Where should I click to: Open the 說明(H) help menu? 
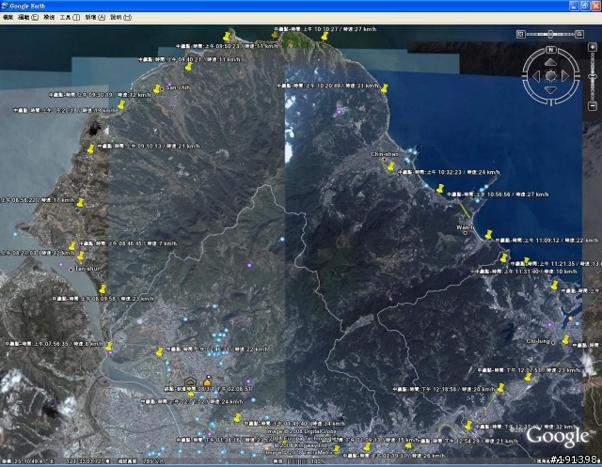(x=120, y=17)
